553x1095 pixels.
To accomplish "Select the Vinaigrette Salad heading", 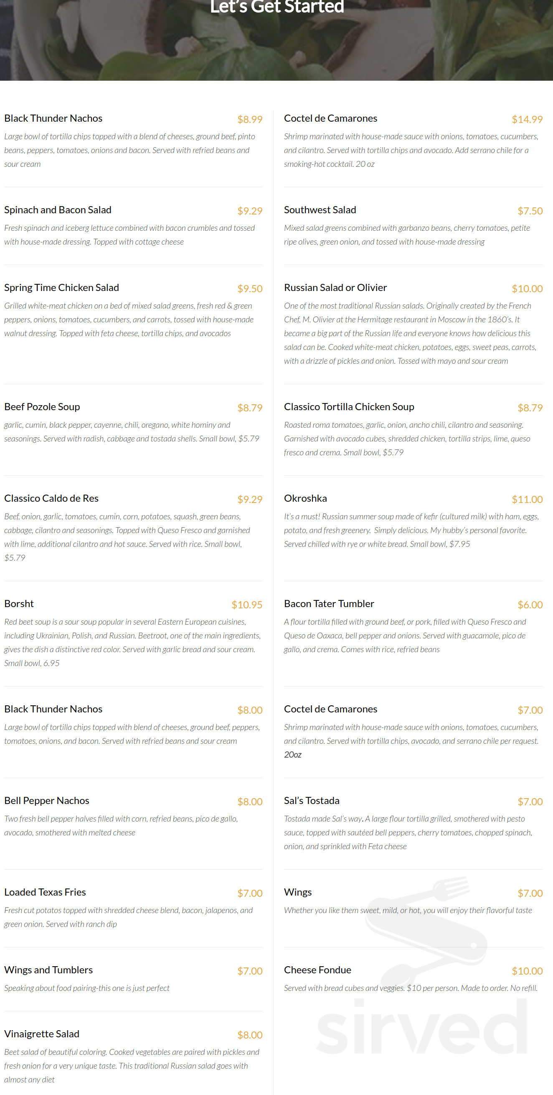I will (x=42, y=1034).
